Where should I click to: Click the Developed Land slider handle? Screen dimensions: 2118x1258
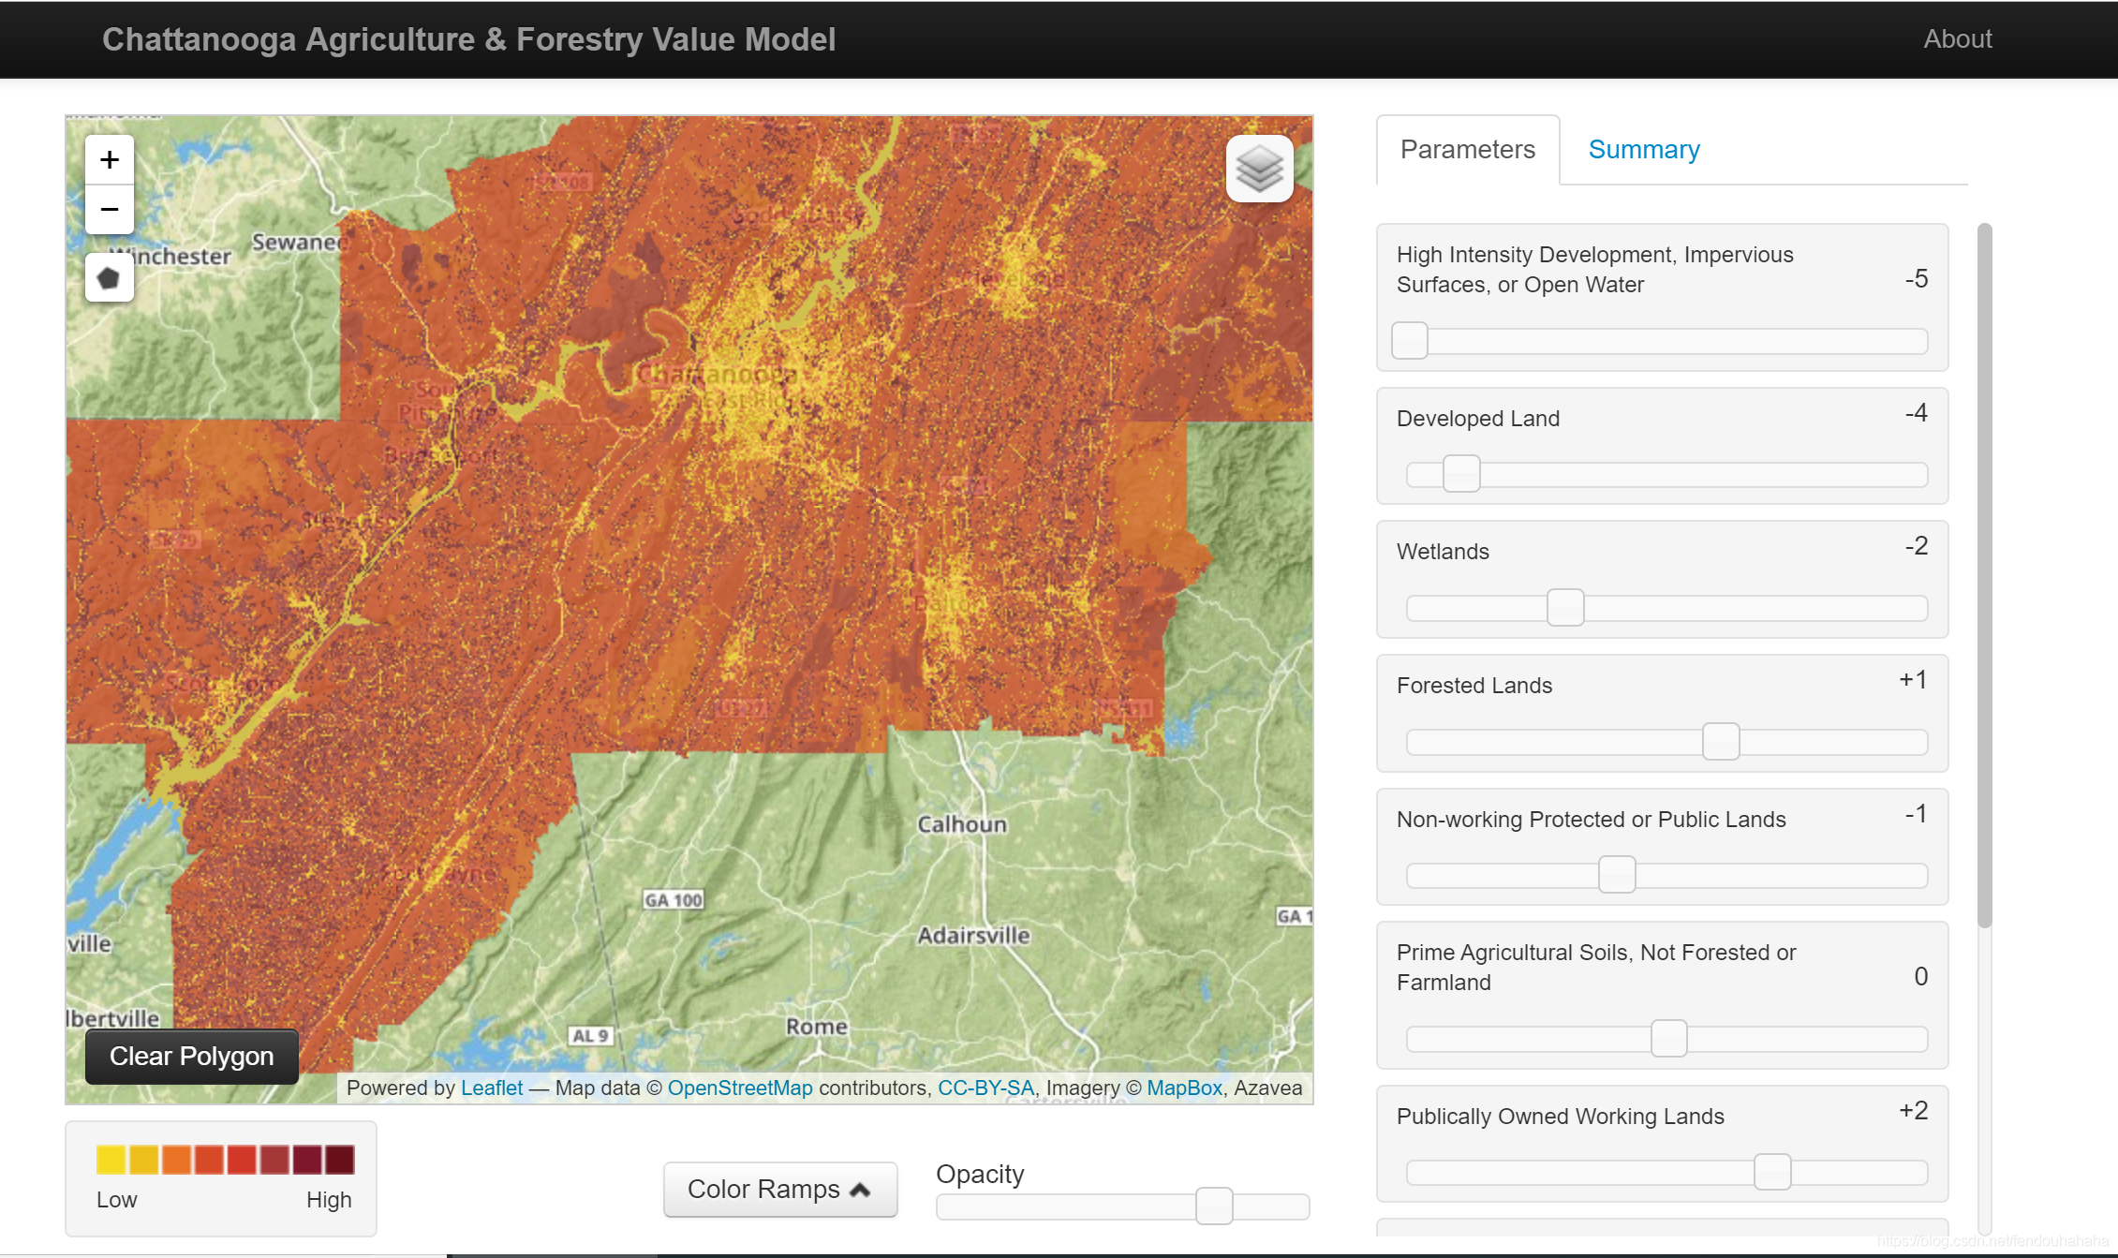(1460, 474)
